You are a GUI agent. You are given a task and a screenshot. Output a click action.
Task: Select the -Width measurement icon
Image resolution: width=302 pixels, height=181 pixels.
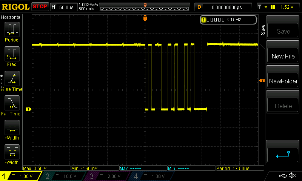click(12, 152)
